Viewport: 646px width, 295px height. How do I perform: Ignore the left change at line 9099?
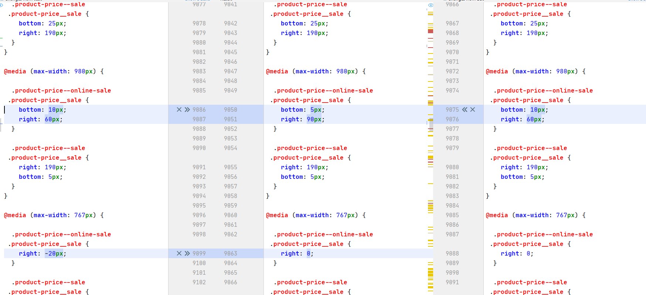(179, 253)
